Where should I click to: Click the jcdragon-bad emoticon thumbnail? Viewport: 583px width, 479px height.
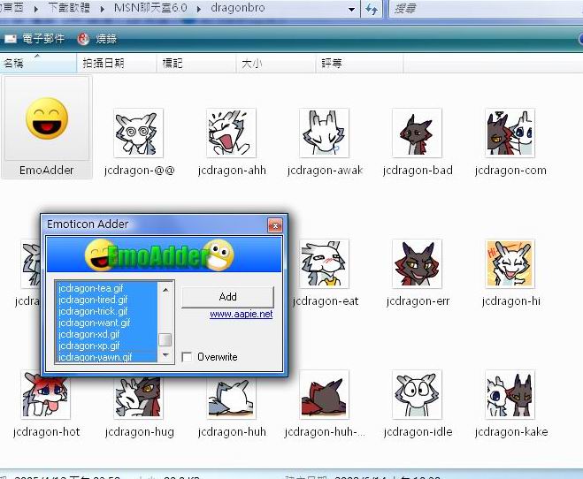click(x=418, y=133)
